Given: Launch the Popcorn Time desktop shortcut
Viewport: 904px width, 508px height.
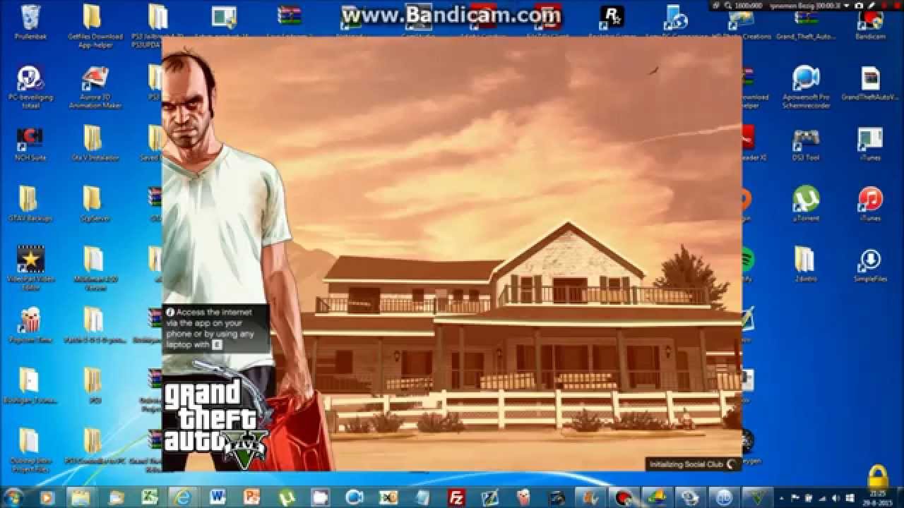Looking at the screenshot, I should point(30,325).
